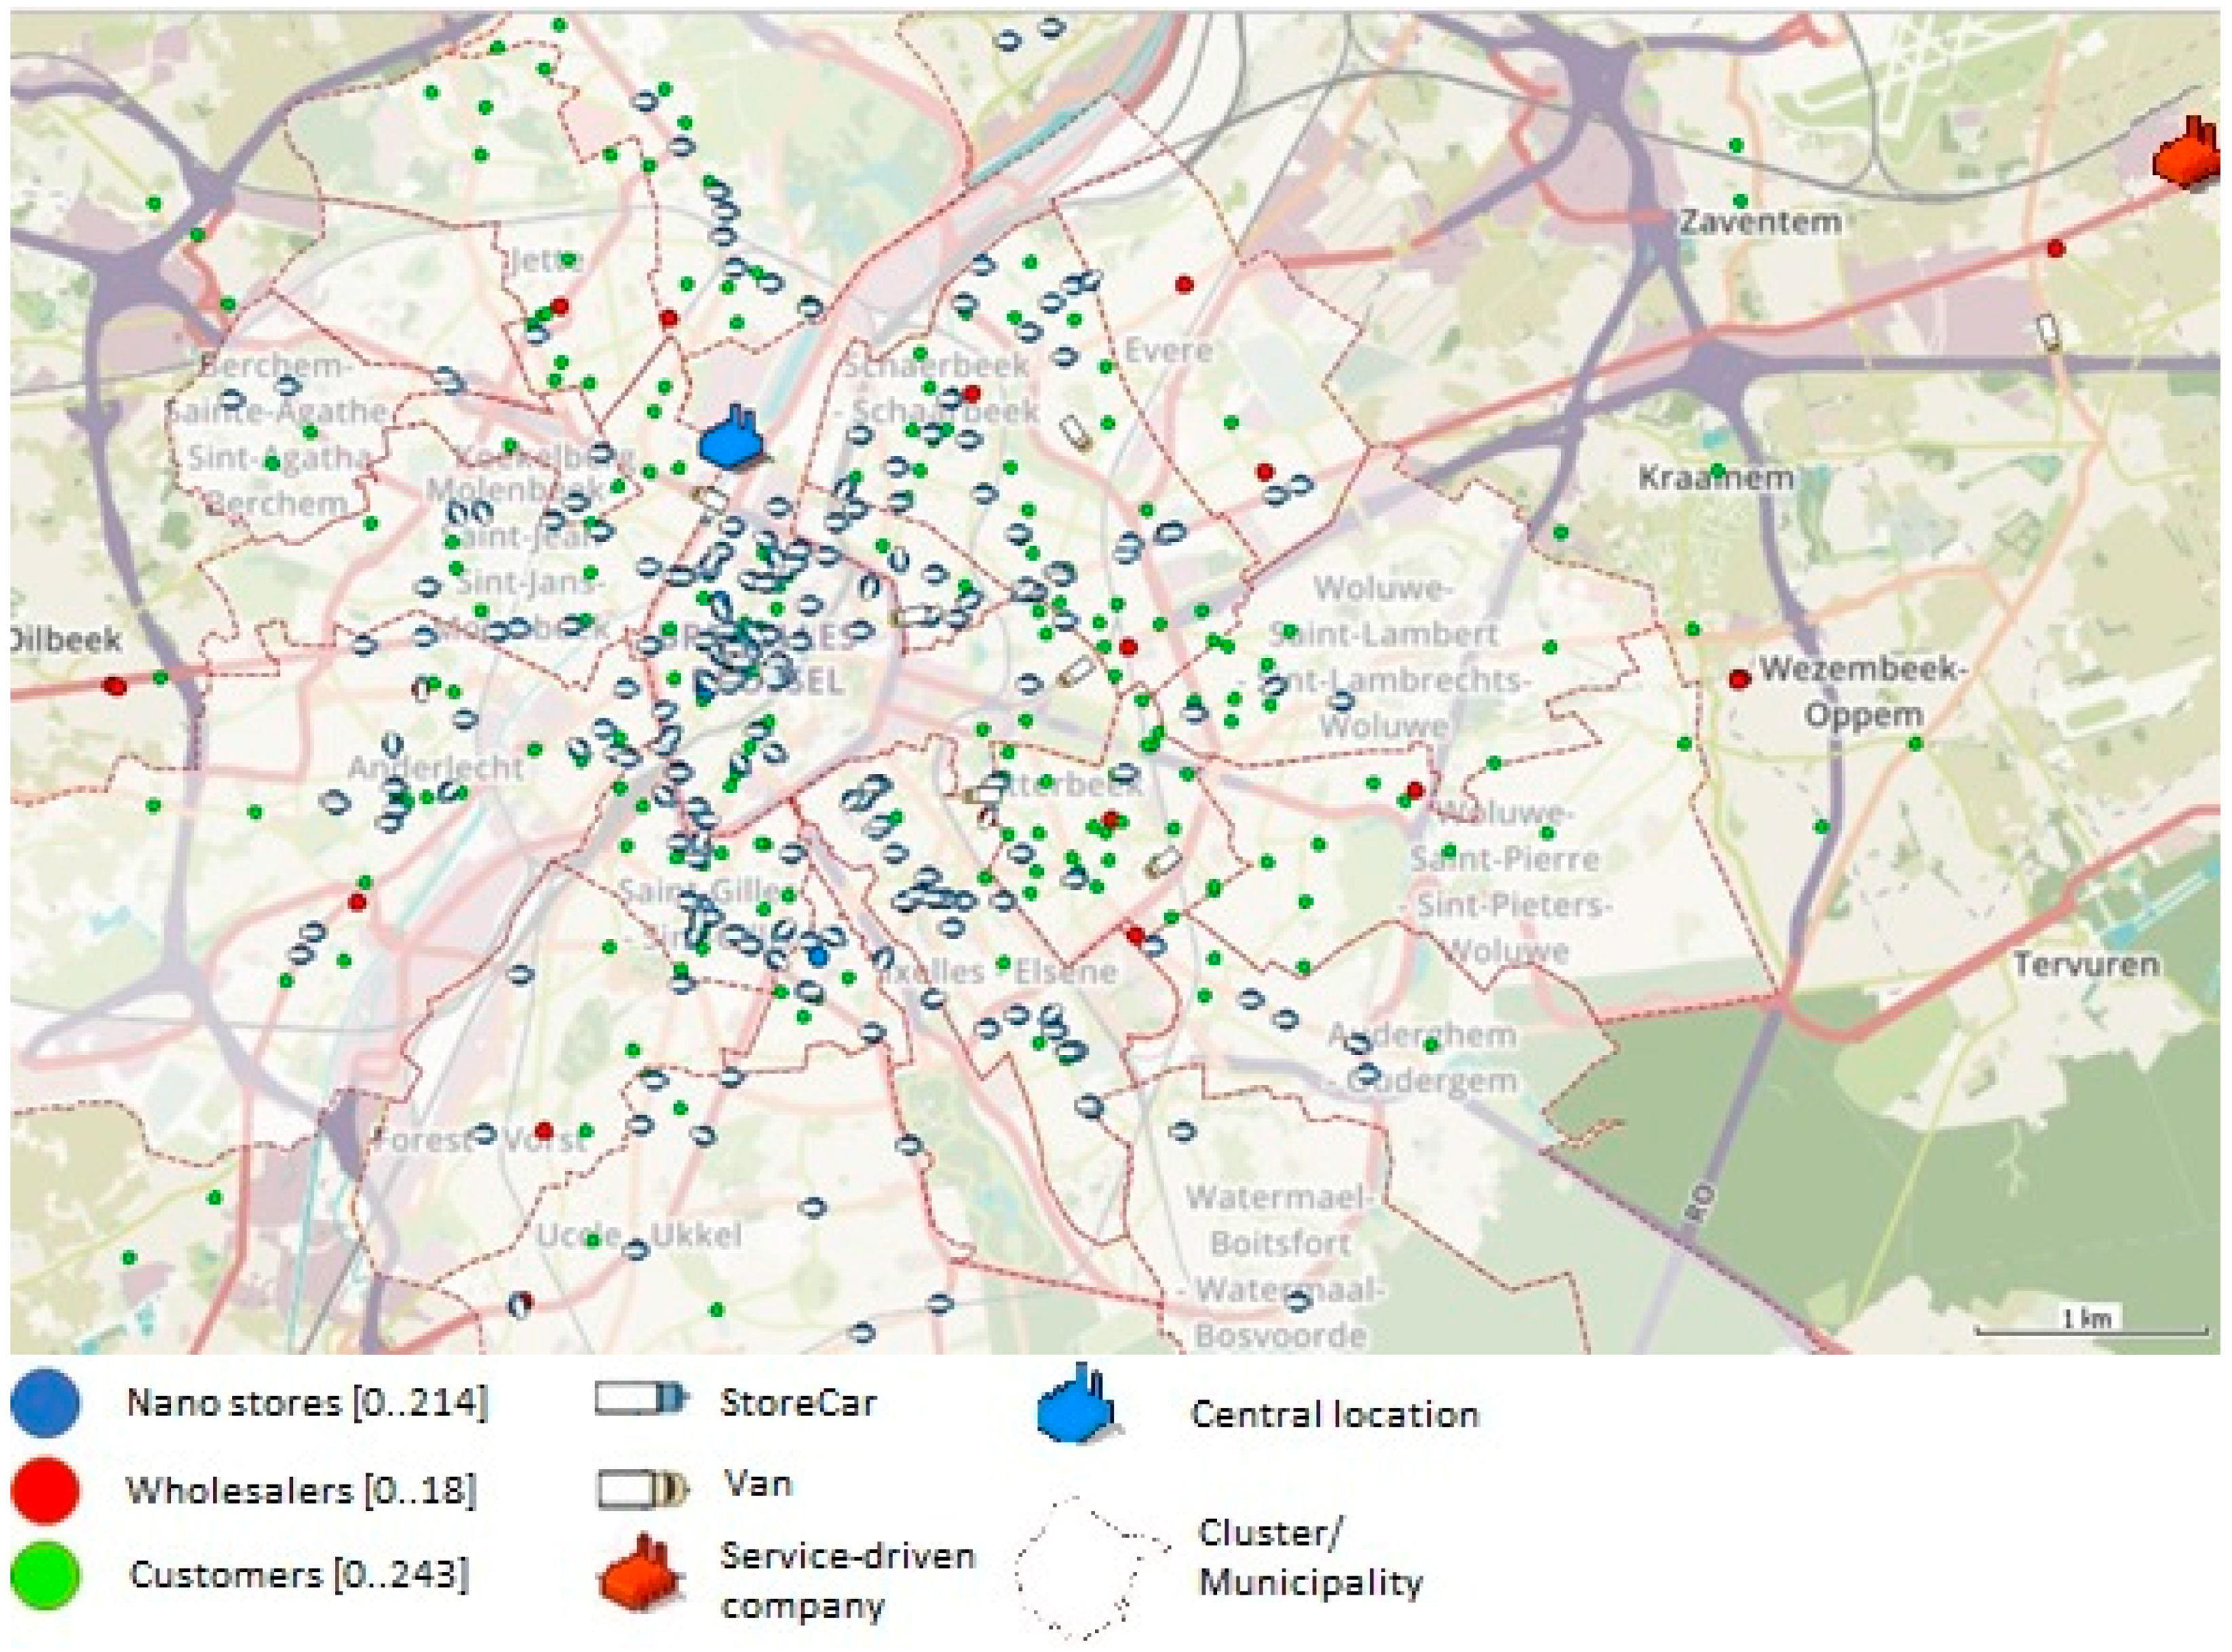The image size is (2232, 1652).
Task: Click the Nano stores [0..214] legend text
Action: pyautogui.click(x=307, y=1403)
